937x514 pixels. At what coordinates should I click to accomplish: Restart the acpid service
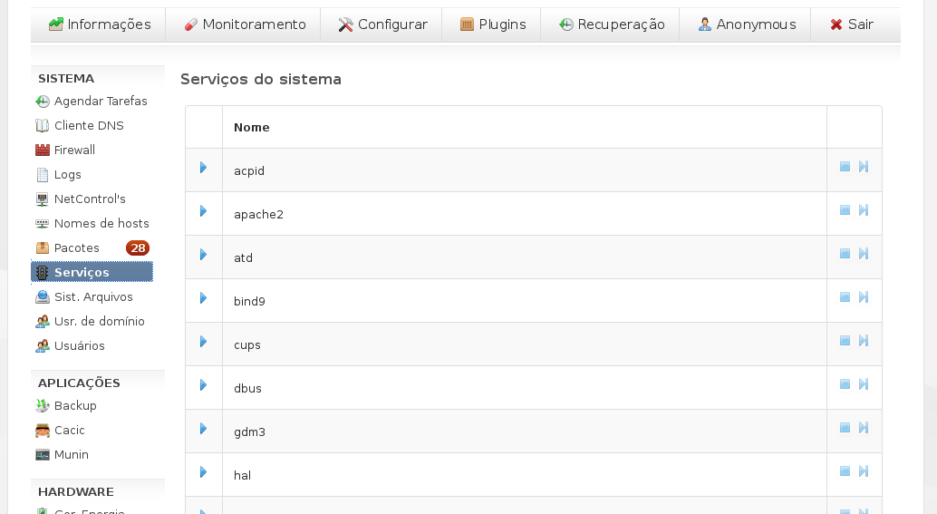point(864,167)
